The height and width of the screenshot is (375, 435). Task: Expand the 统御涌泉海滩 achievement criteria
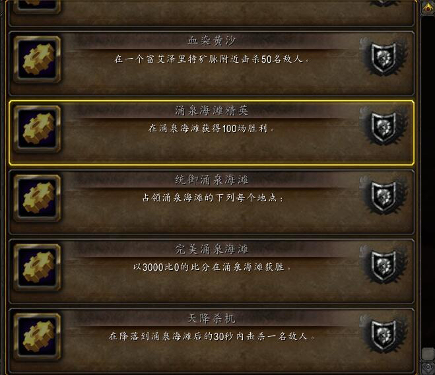pos(212,202)
